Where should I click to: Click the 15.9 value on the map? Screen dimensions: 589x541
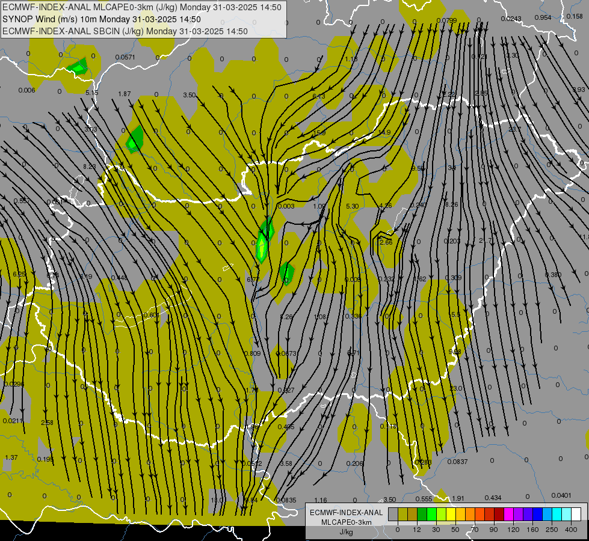pos(319,133)
